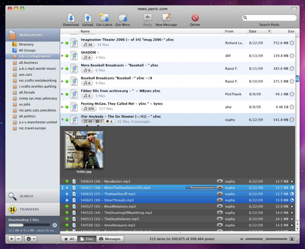This screenshot has height=249, width=305.
Task: Select the alt.business newsgroup
Action: pyautogui.click(x=28, y=63)
